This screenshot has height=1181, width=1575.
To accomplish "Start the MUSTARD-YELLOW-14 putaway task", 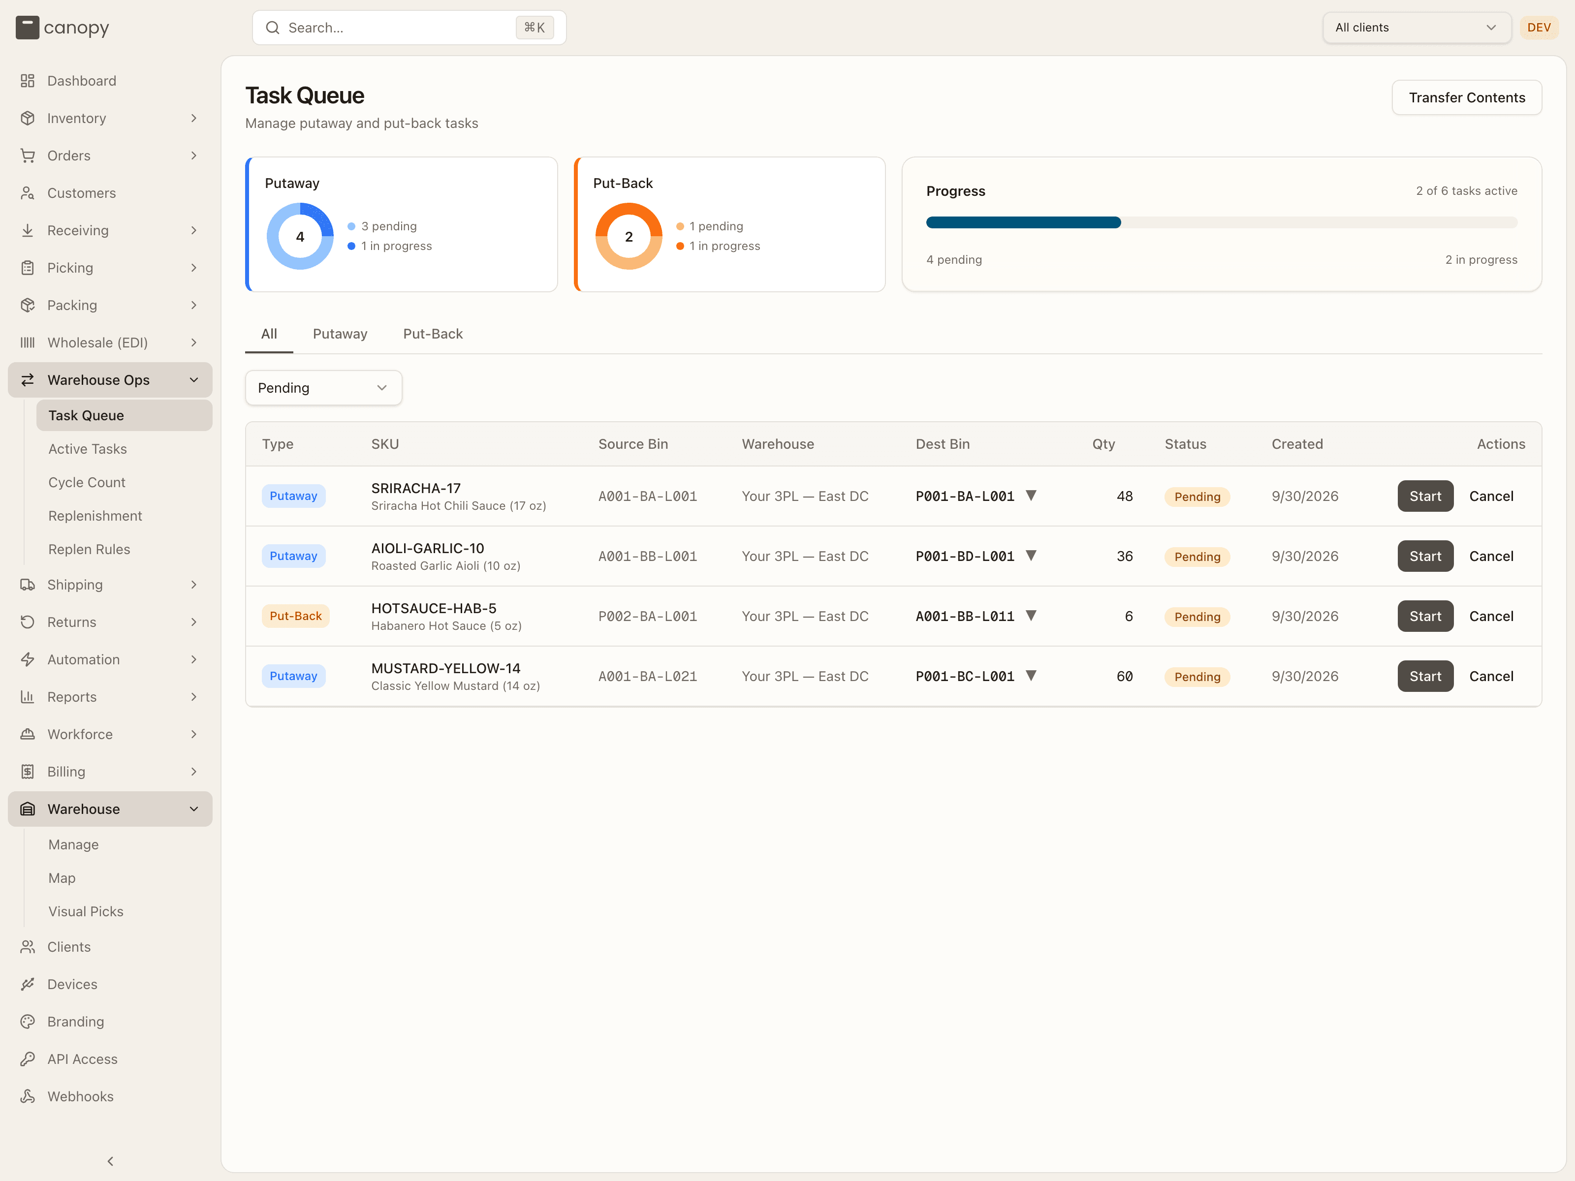I will pos(1425,676).
